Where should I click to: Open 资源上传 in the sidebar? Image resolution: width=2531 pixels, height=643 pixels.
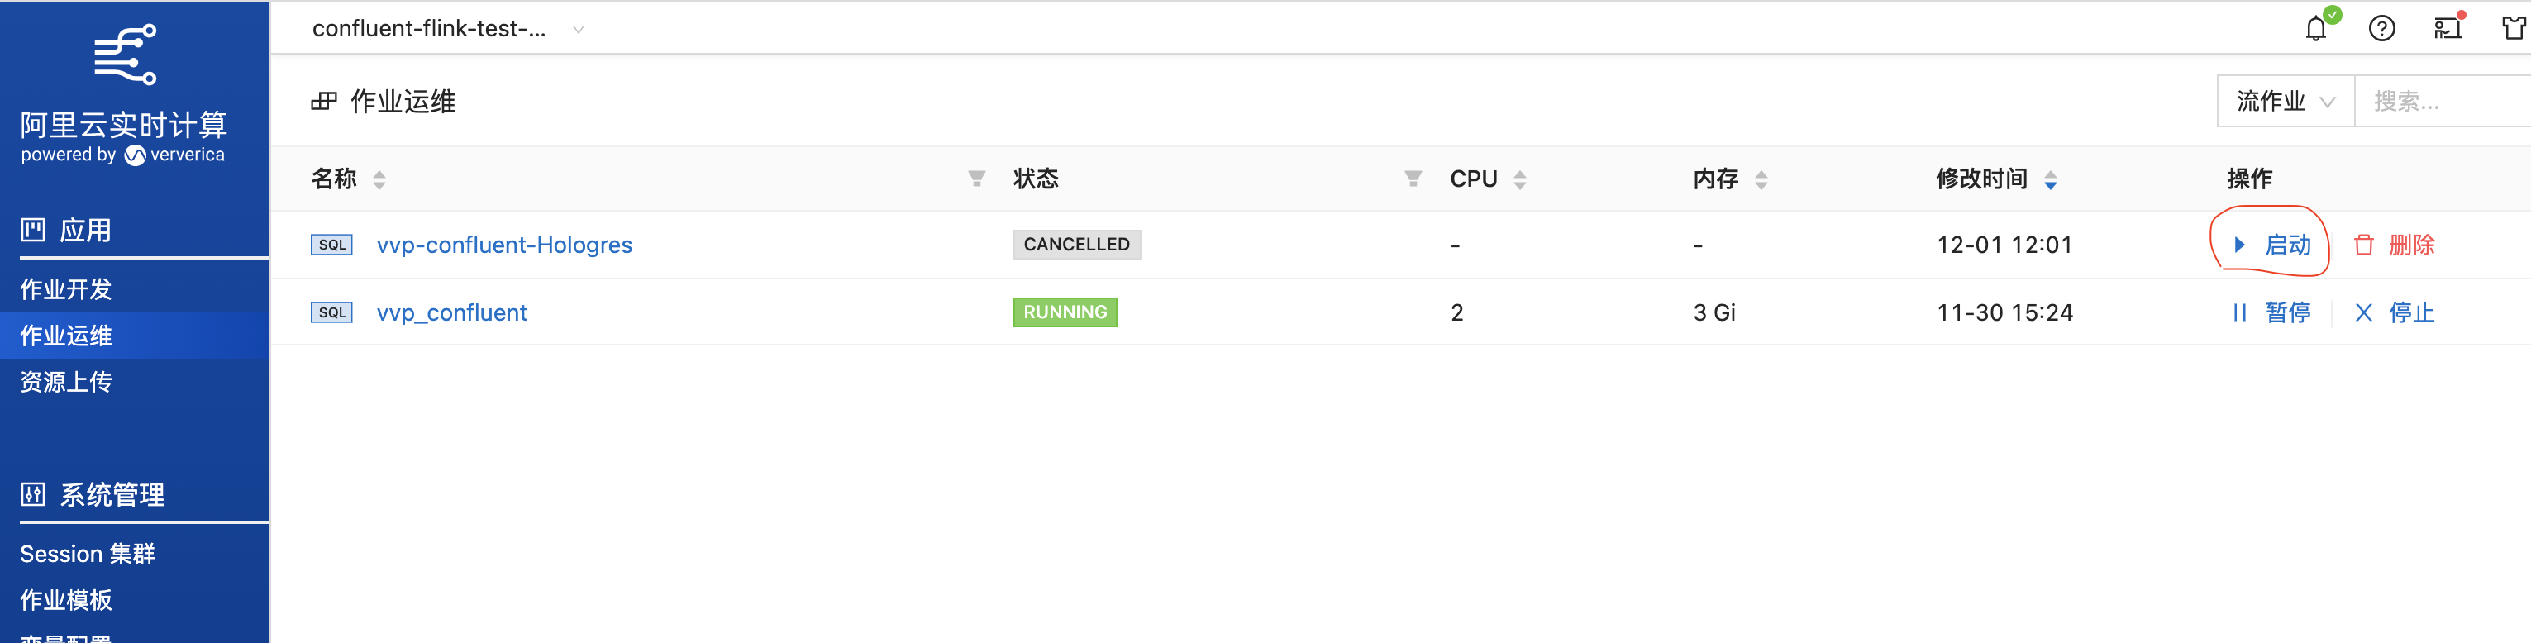[x=66, y=382]
